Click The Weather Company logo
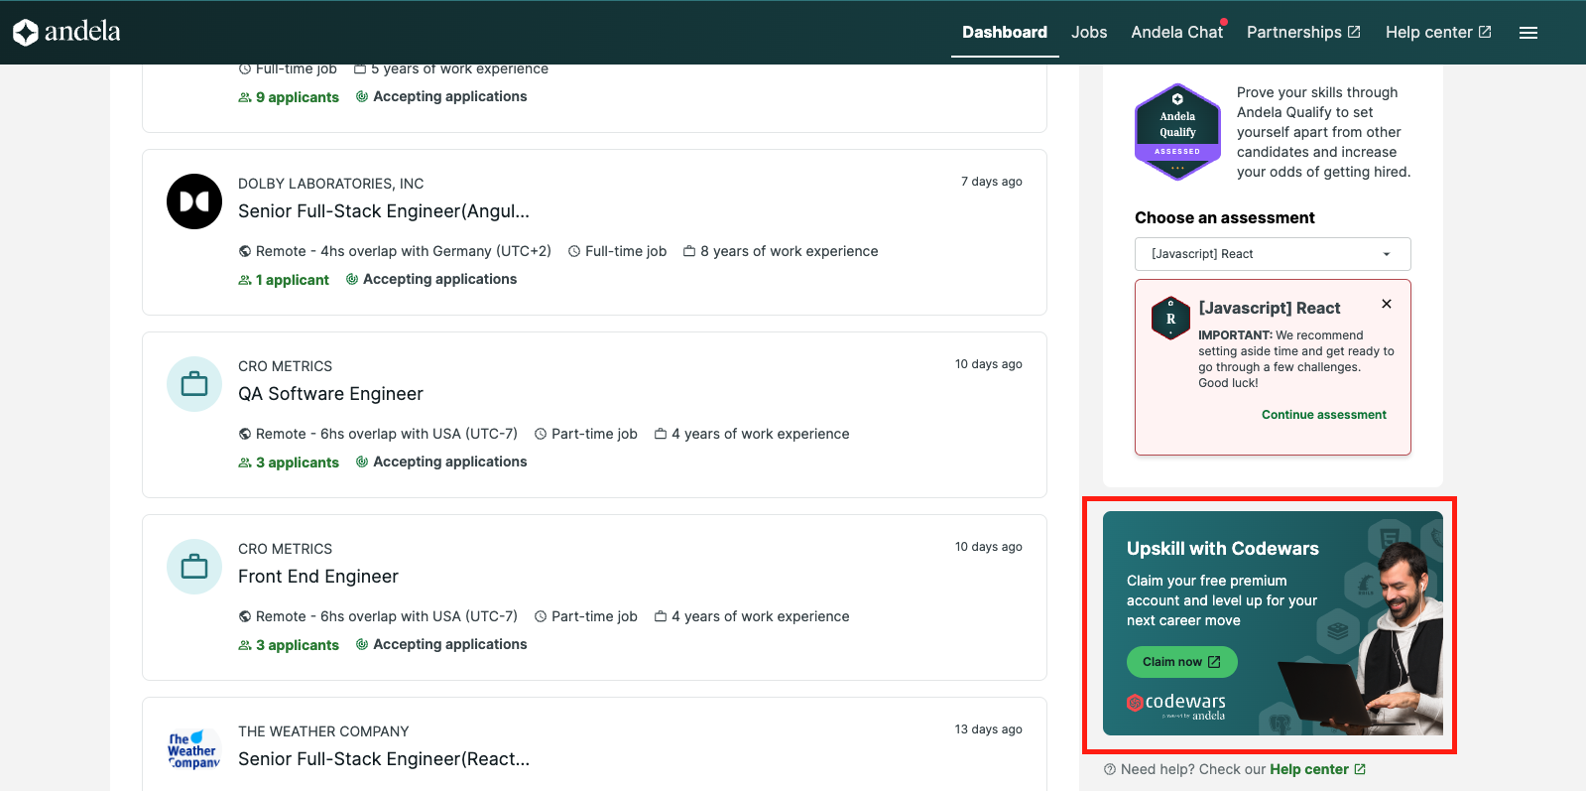The height and width of the screenshot is (791, 1586). pos(194,749)
